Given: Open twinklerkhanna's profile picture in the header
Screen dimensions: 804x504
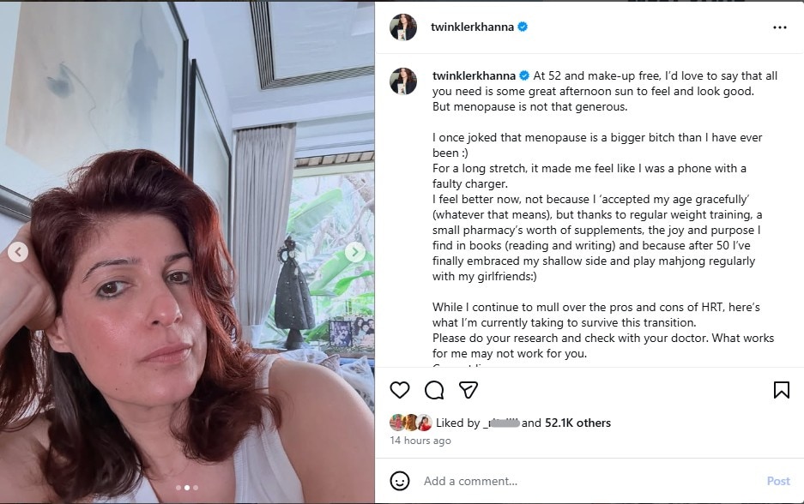Looking at the screenshot, I should (x=403, y=27).
